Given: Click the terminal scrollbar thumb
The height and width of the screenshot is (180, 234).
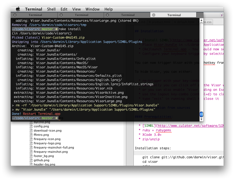Looking at the screenshot, I should tap(201, 114).
